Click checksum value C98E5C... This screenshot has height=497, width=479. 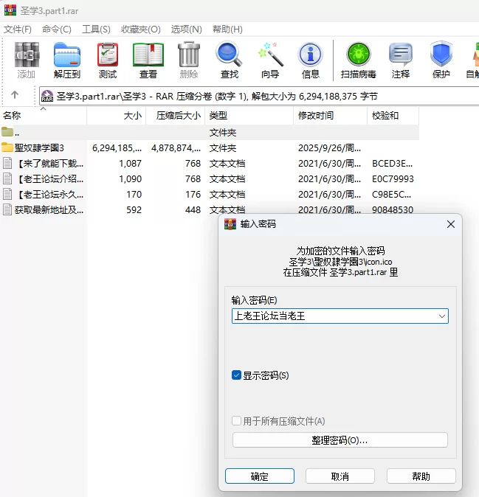tap(391, 194)
